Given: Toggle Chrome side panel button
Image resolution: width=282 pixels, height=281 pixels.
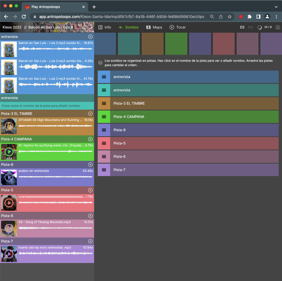Looking at the screenshot, I should point(258,17).
